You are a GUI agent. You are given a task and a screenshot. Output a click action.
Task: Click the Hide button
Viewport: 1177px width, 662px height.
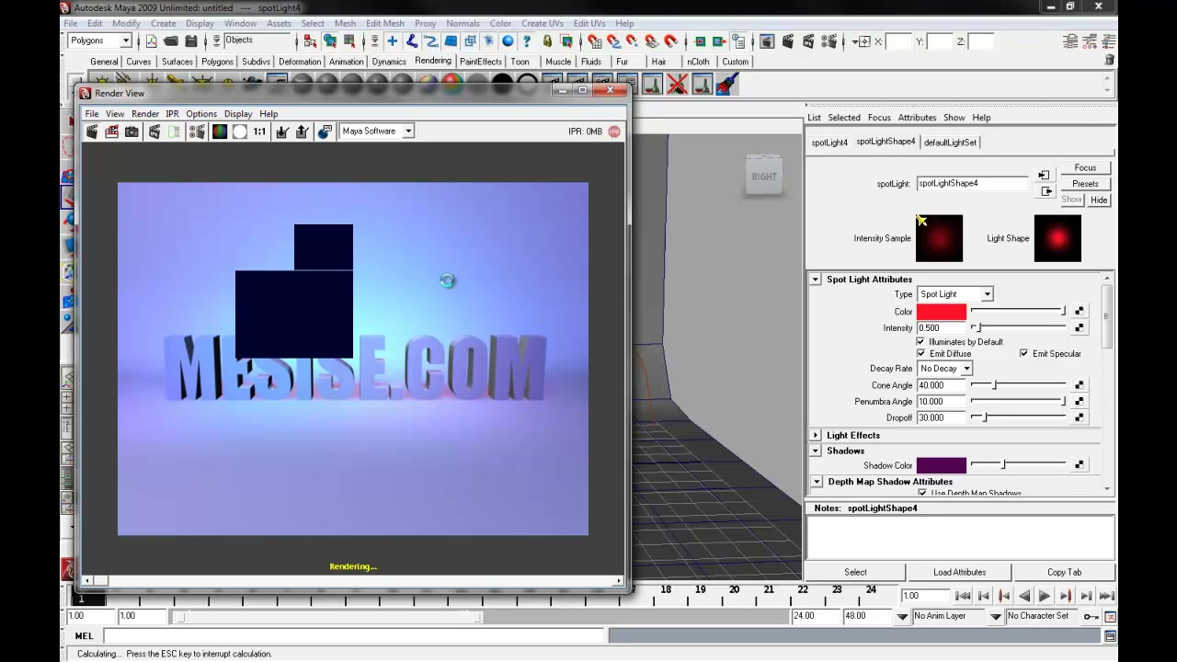[1099, 200]
